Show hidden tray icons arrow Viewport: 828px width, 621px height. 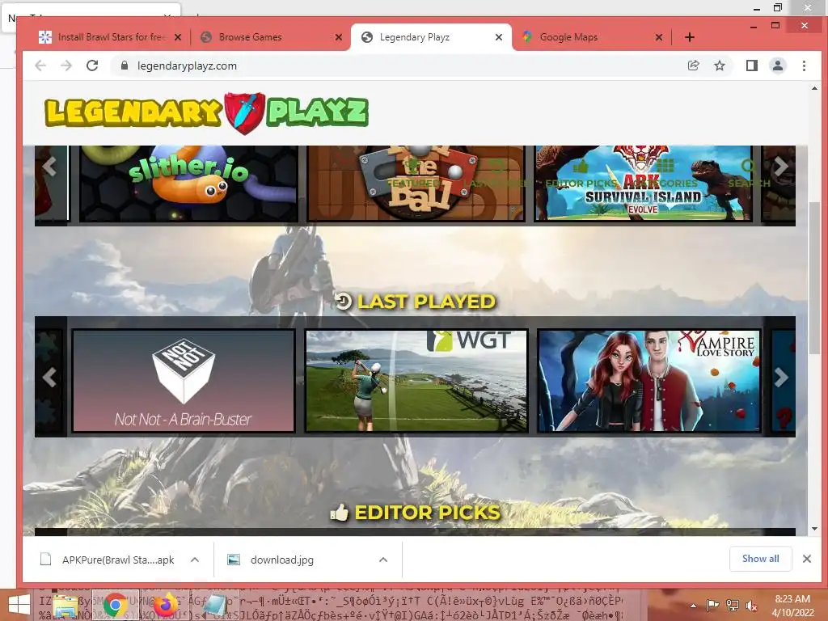693,606
